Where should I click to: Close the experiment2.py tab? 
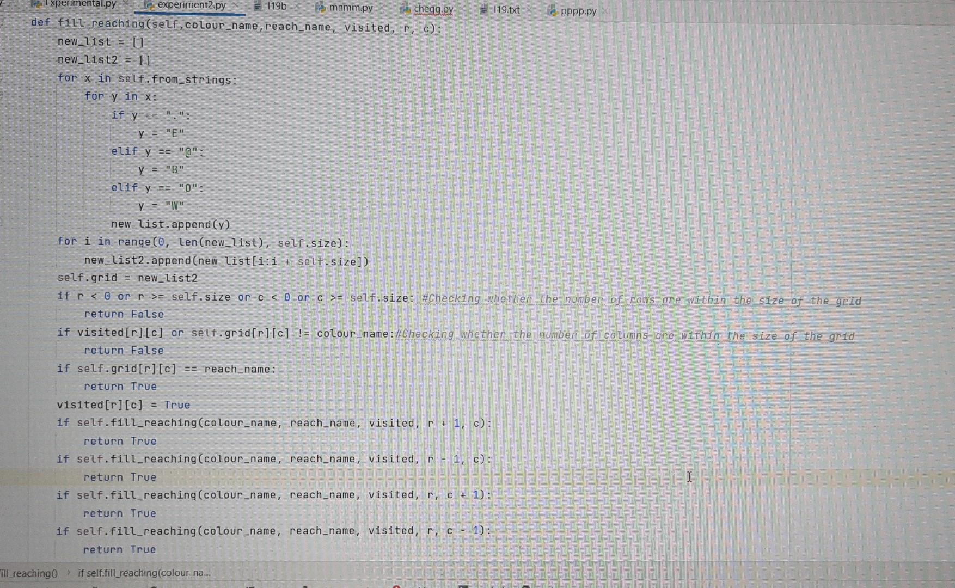(x=236, y=6)
